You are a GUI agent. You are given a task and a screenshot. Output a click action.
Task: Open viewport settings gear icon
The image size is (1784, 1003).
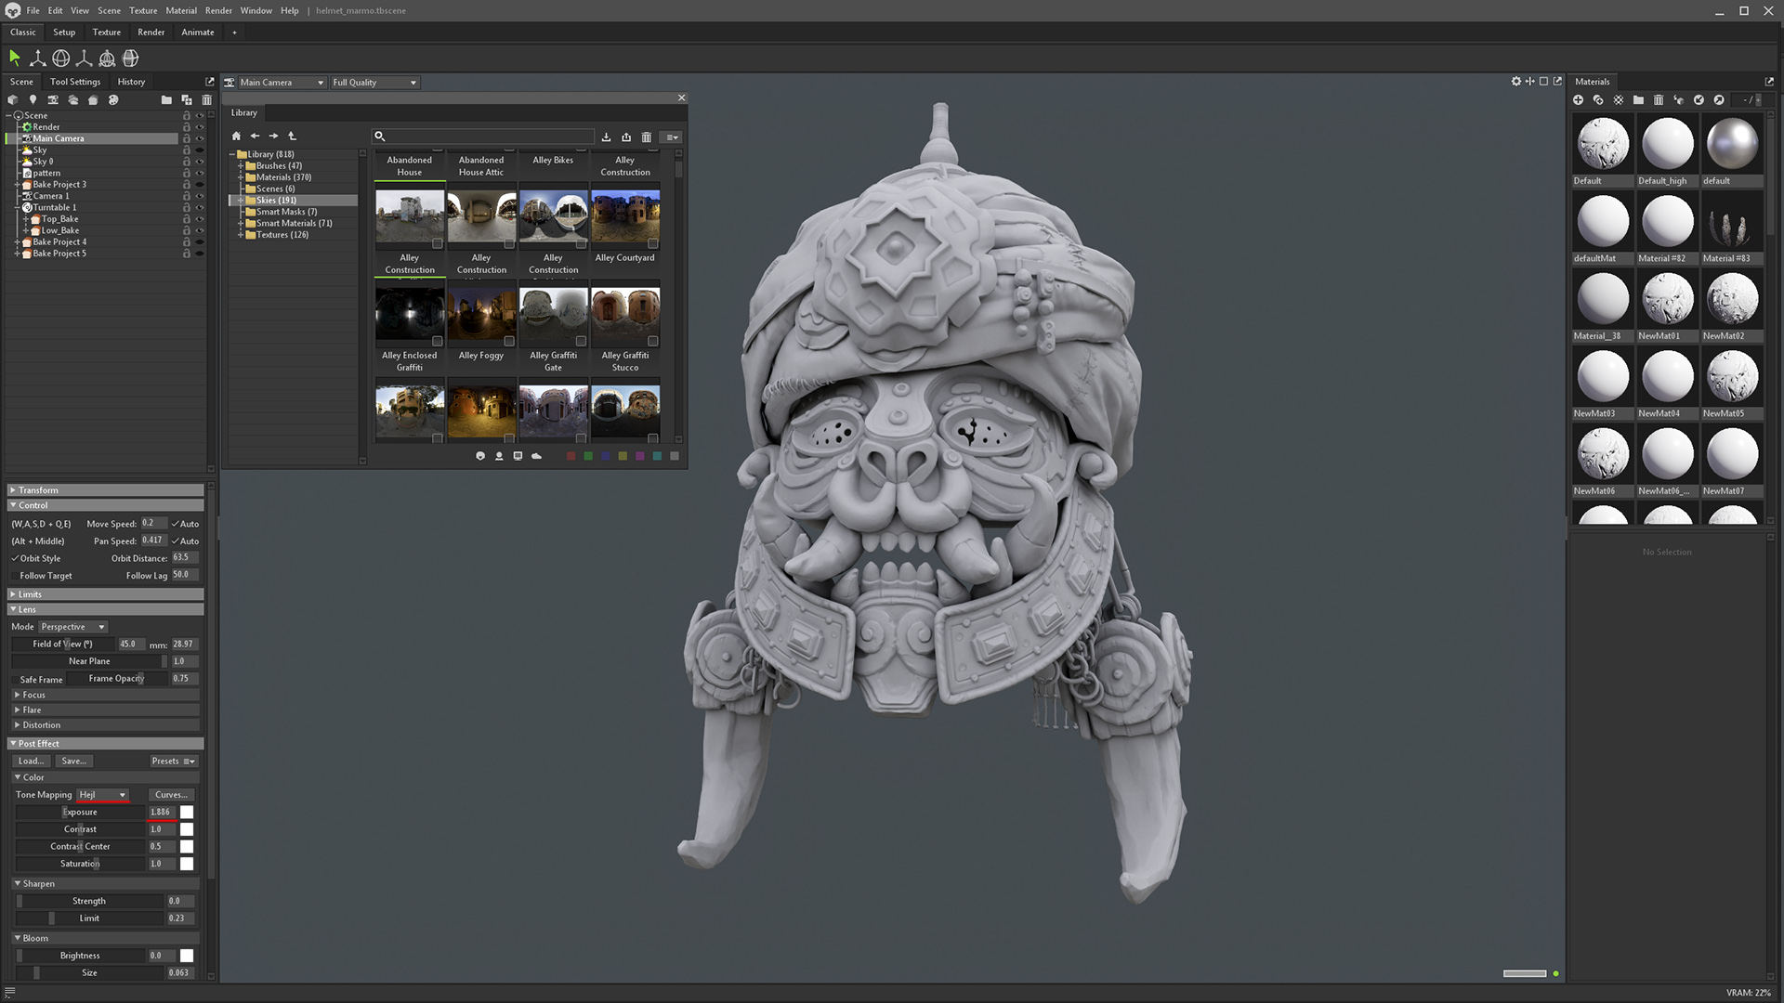coord(1516,82)
